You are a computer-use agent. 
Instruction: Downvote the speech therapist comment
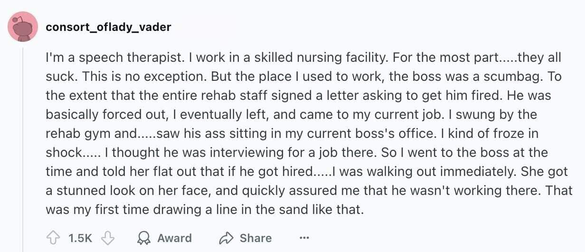click(x=109, y=238)
